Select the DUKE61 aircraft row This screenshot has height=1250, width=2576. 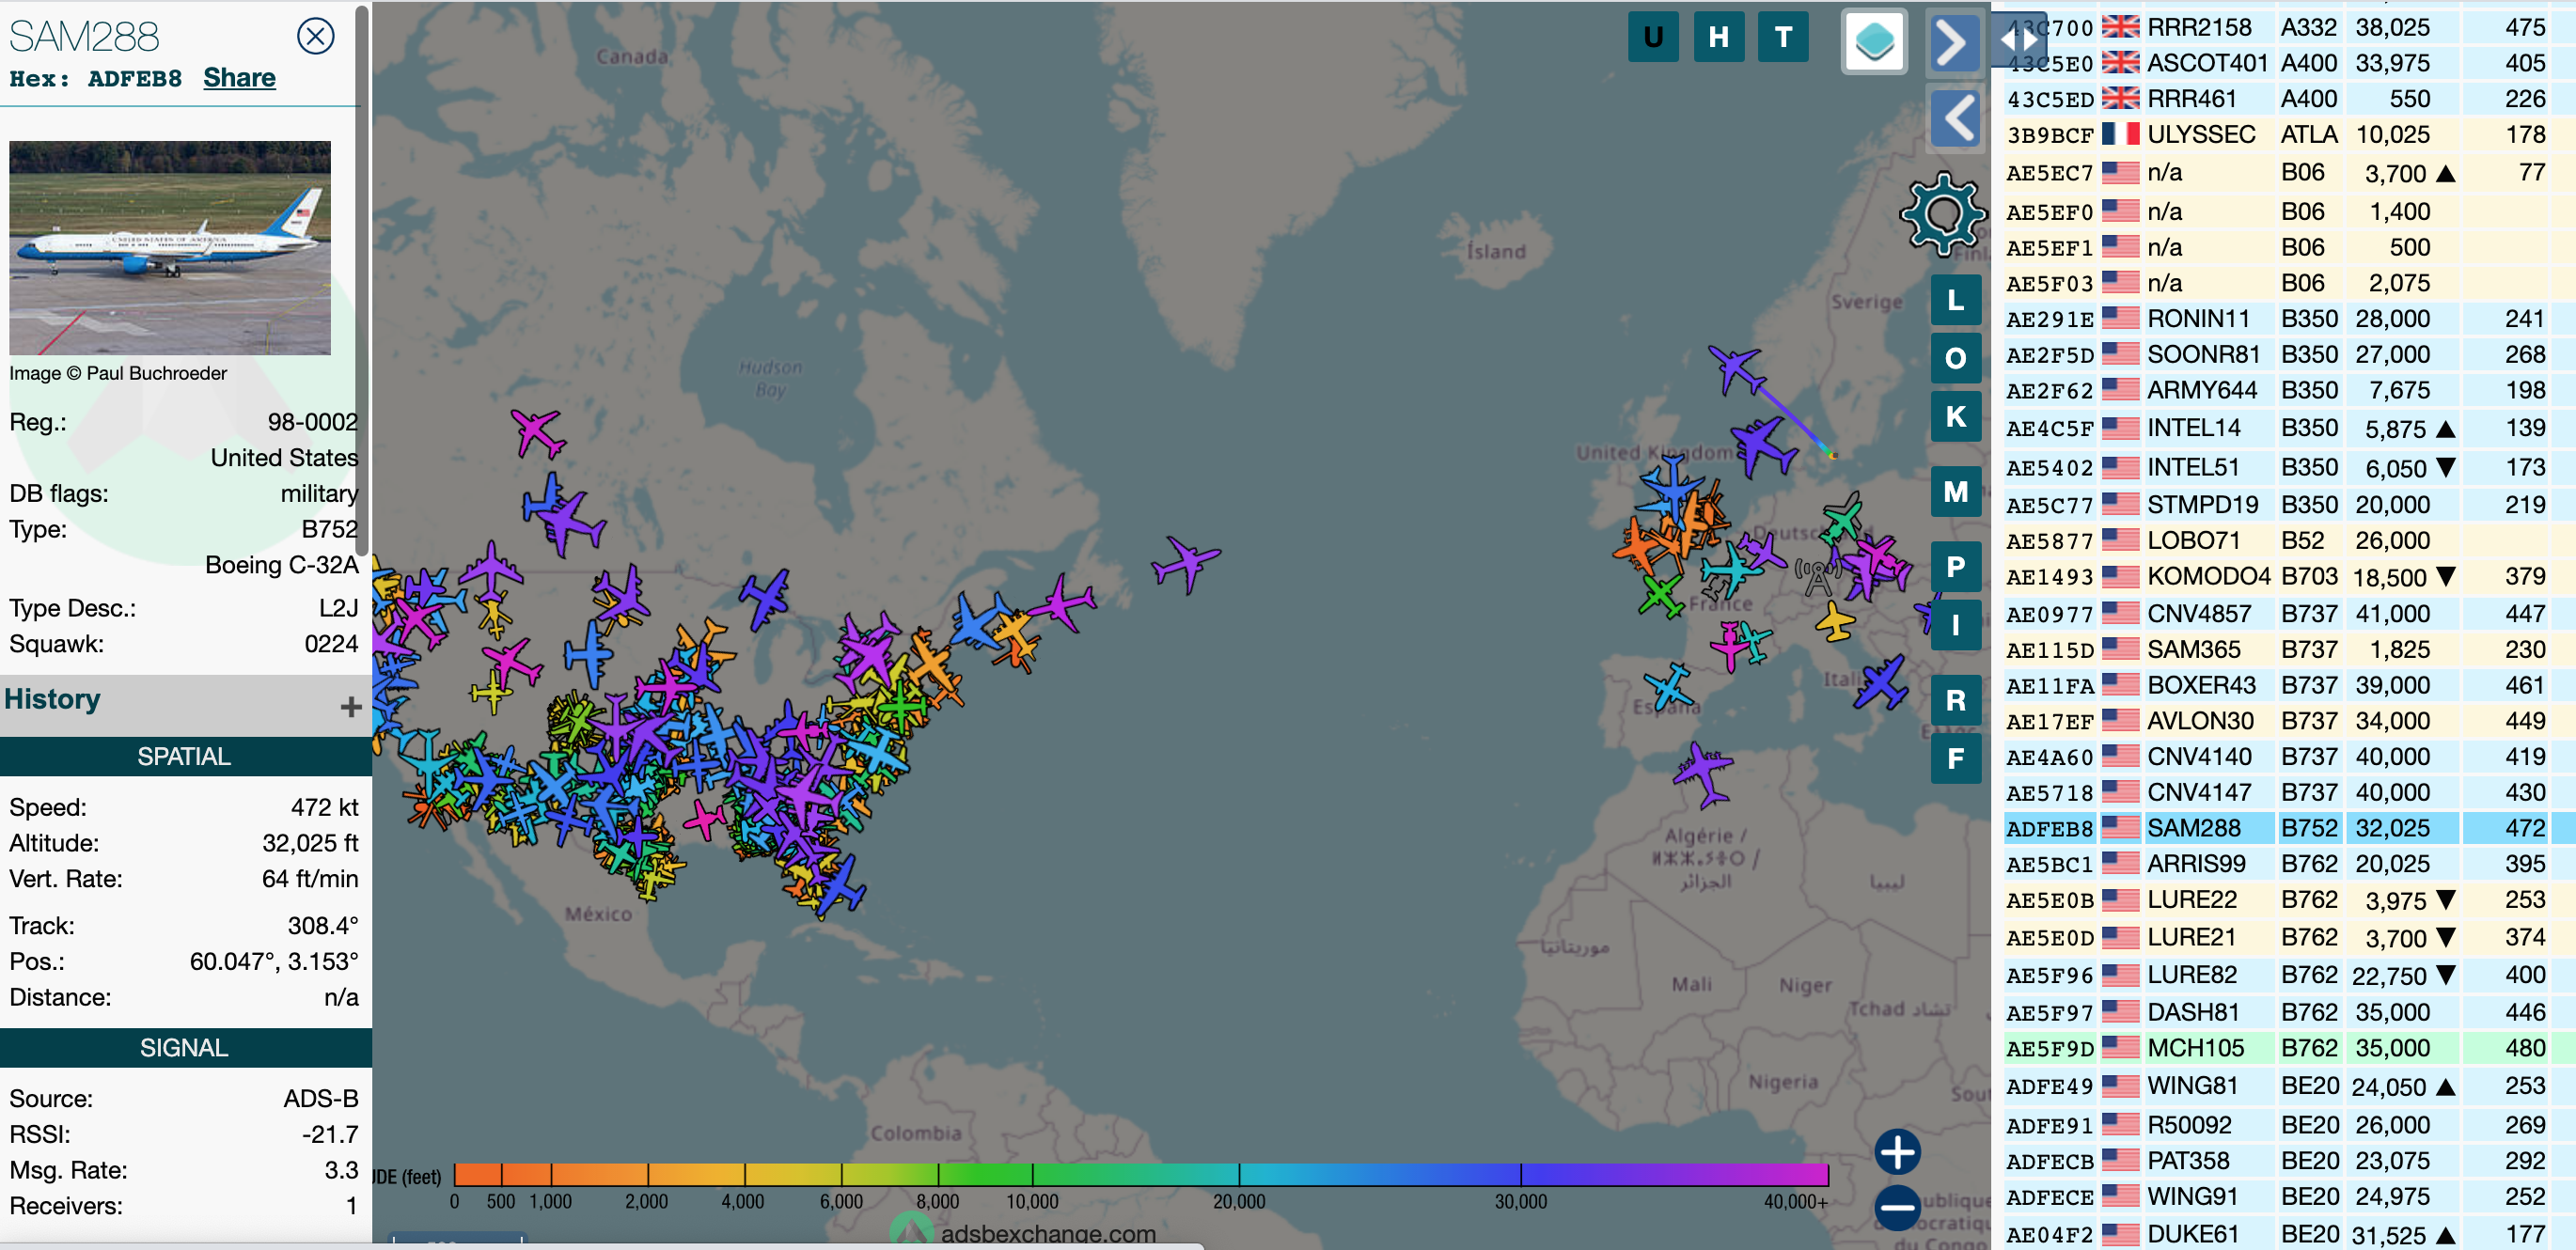tap(2288, 1234)
